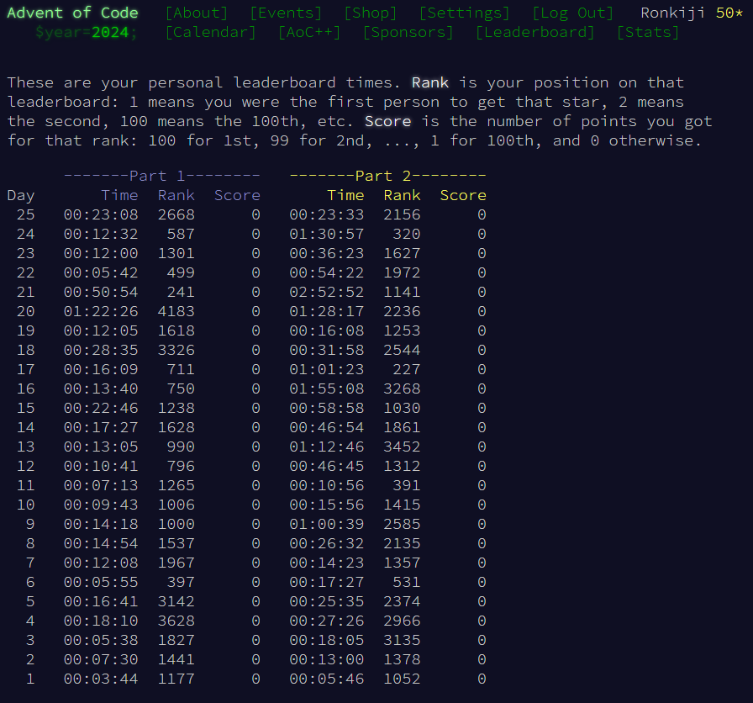Image resolution: width=753 pixels, height=703 pixels.
Task: Open the AoC++ supporter page
Action: coord(309,32)
